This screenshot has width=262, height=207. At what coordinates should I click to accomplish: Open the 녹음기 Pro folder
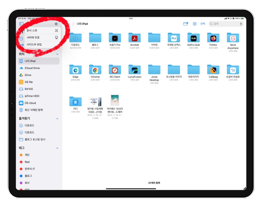click(115, 38)
